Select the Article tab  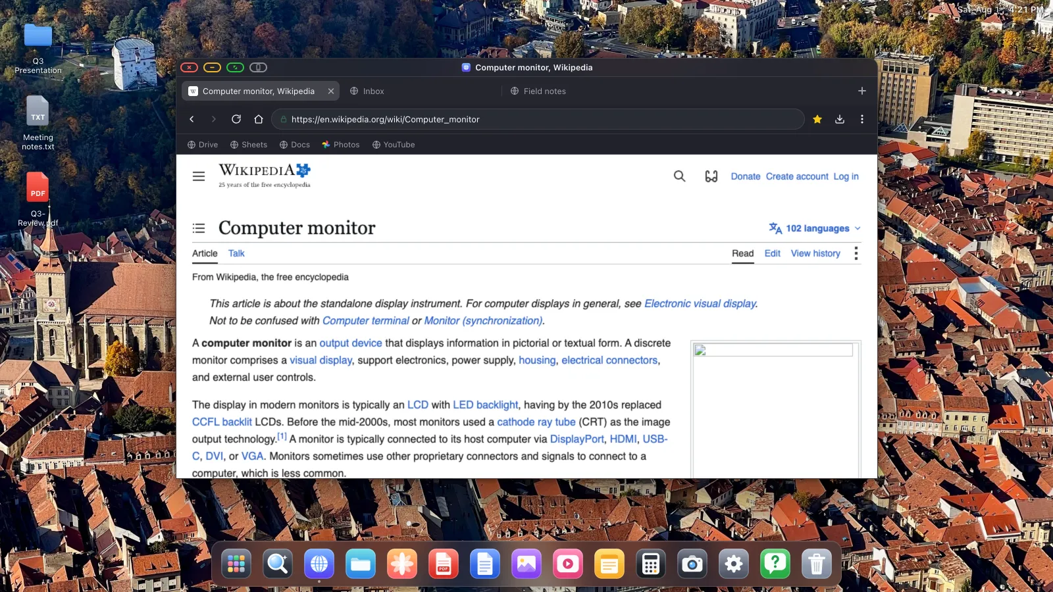205,253
